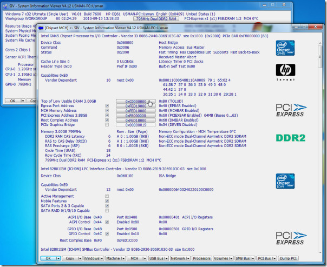Open the MCH dropdown menu button

pyautogui.click(x=137, y=258)
